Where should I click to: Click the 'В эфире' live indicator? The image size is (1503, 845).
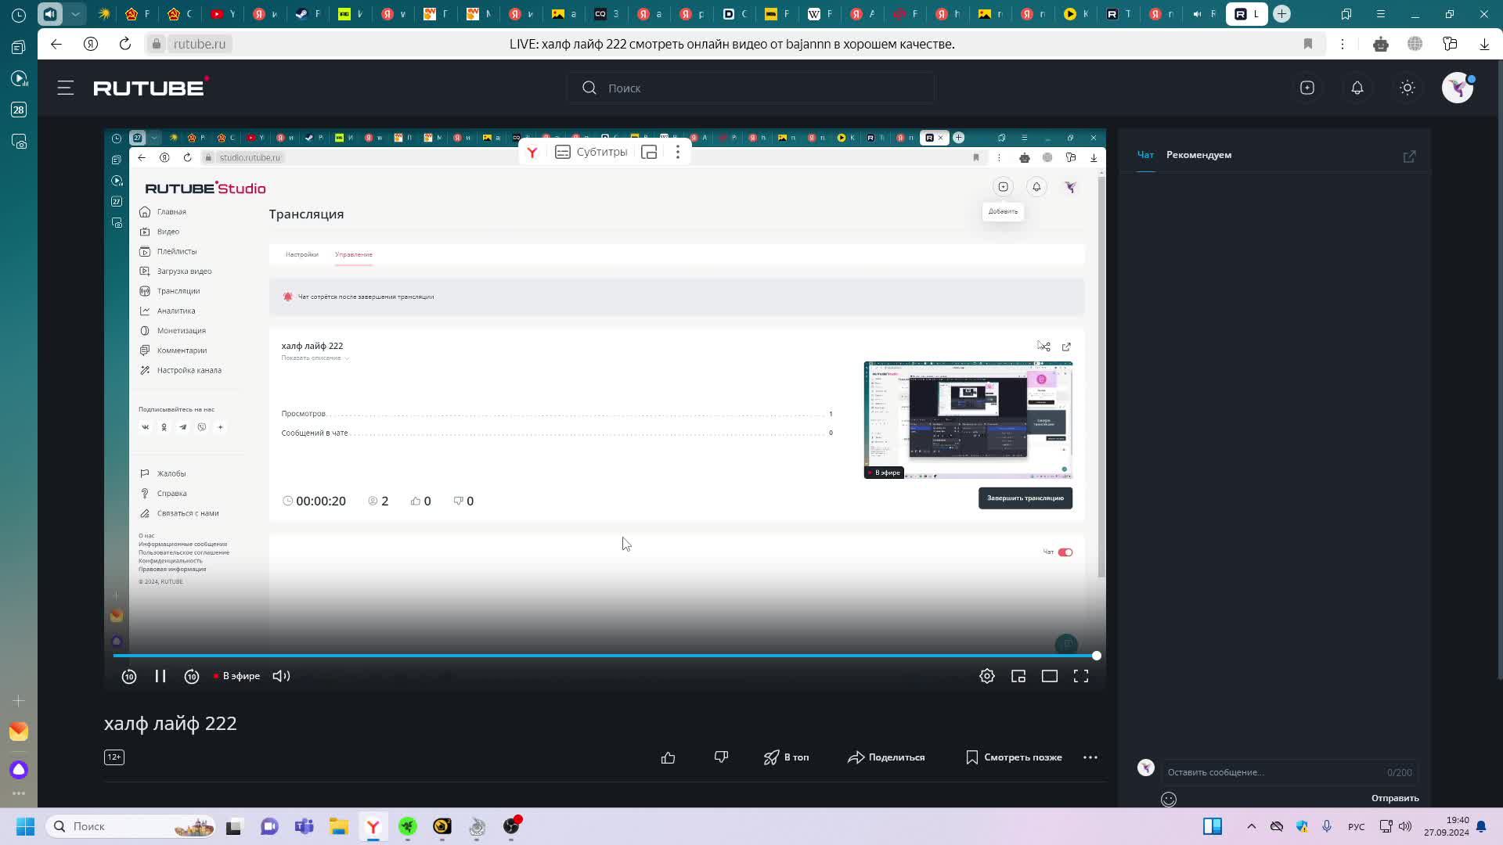coord(236,676)
